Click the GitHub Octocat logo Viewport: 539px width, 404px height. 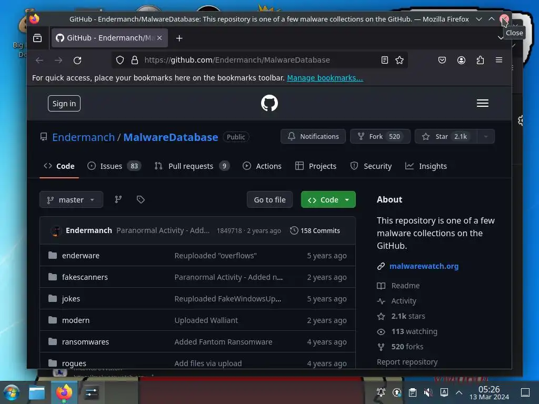pos(269,103)
